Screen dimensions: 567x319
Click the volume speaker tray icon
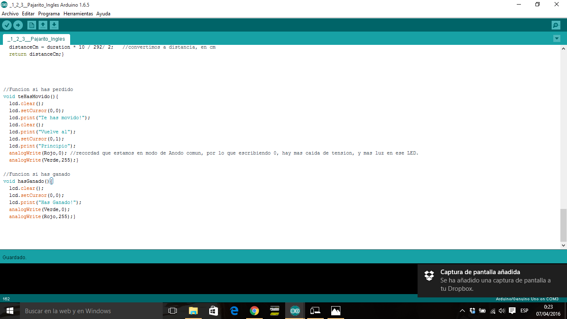point(502,311)
